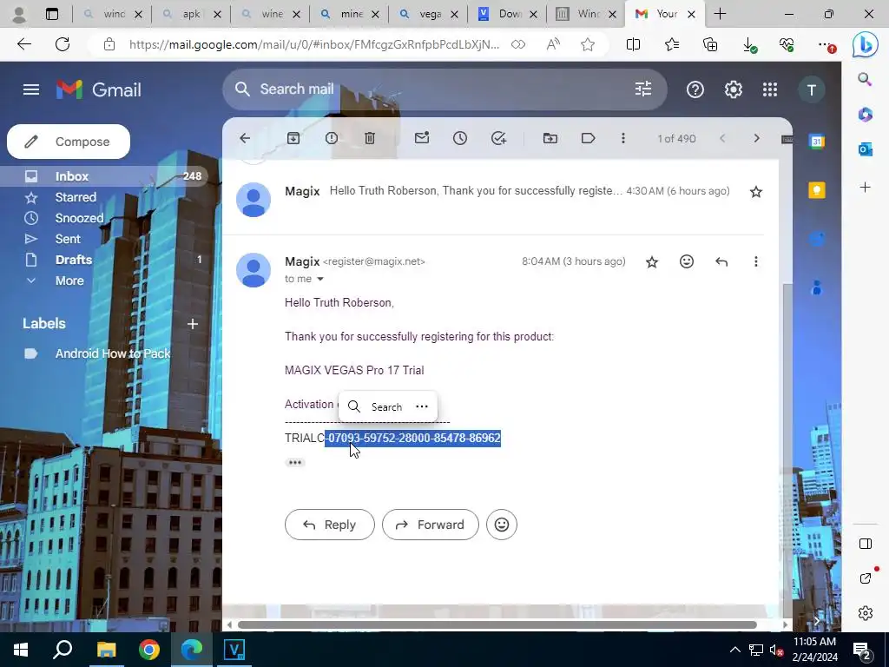Go to the older conversation arrow
889x667 pixels.
(756, 138)
